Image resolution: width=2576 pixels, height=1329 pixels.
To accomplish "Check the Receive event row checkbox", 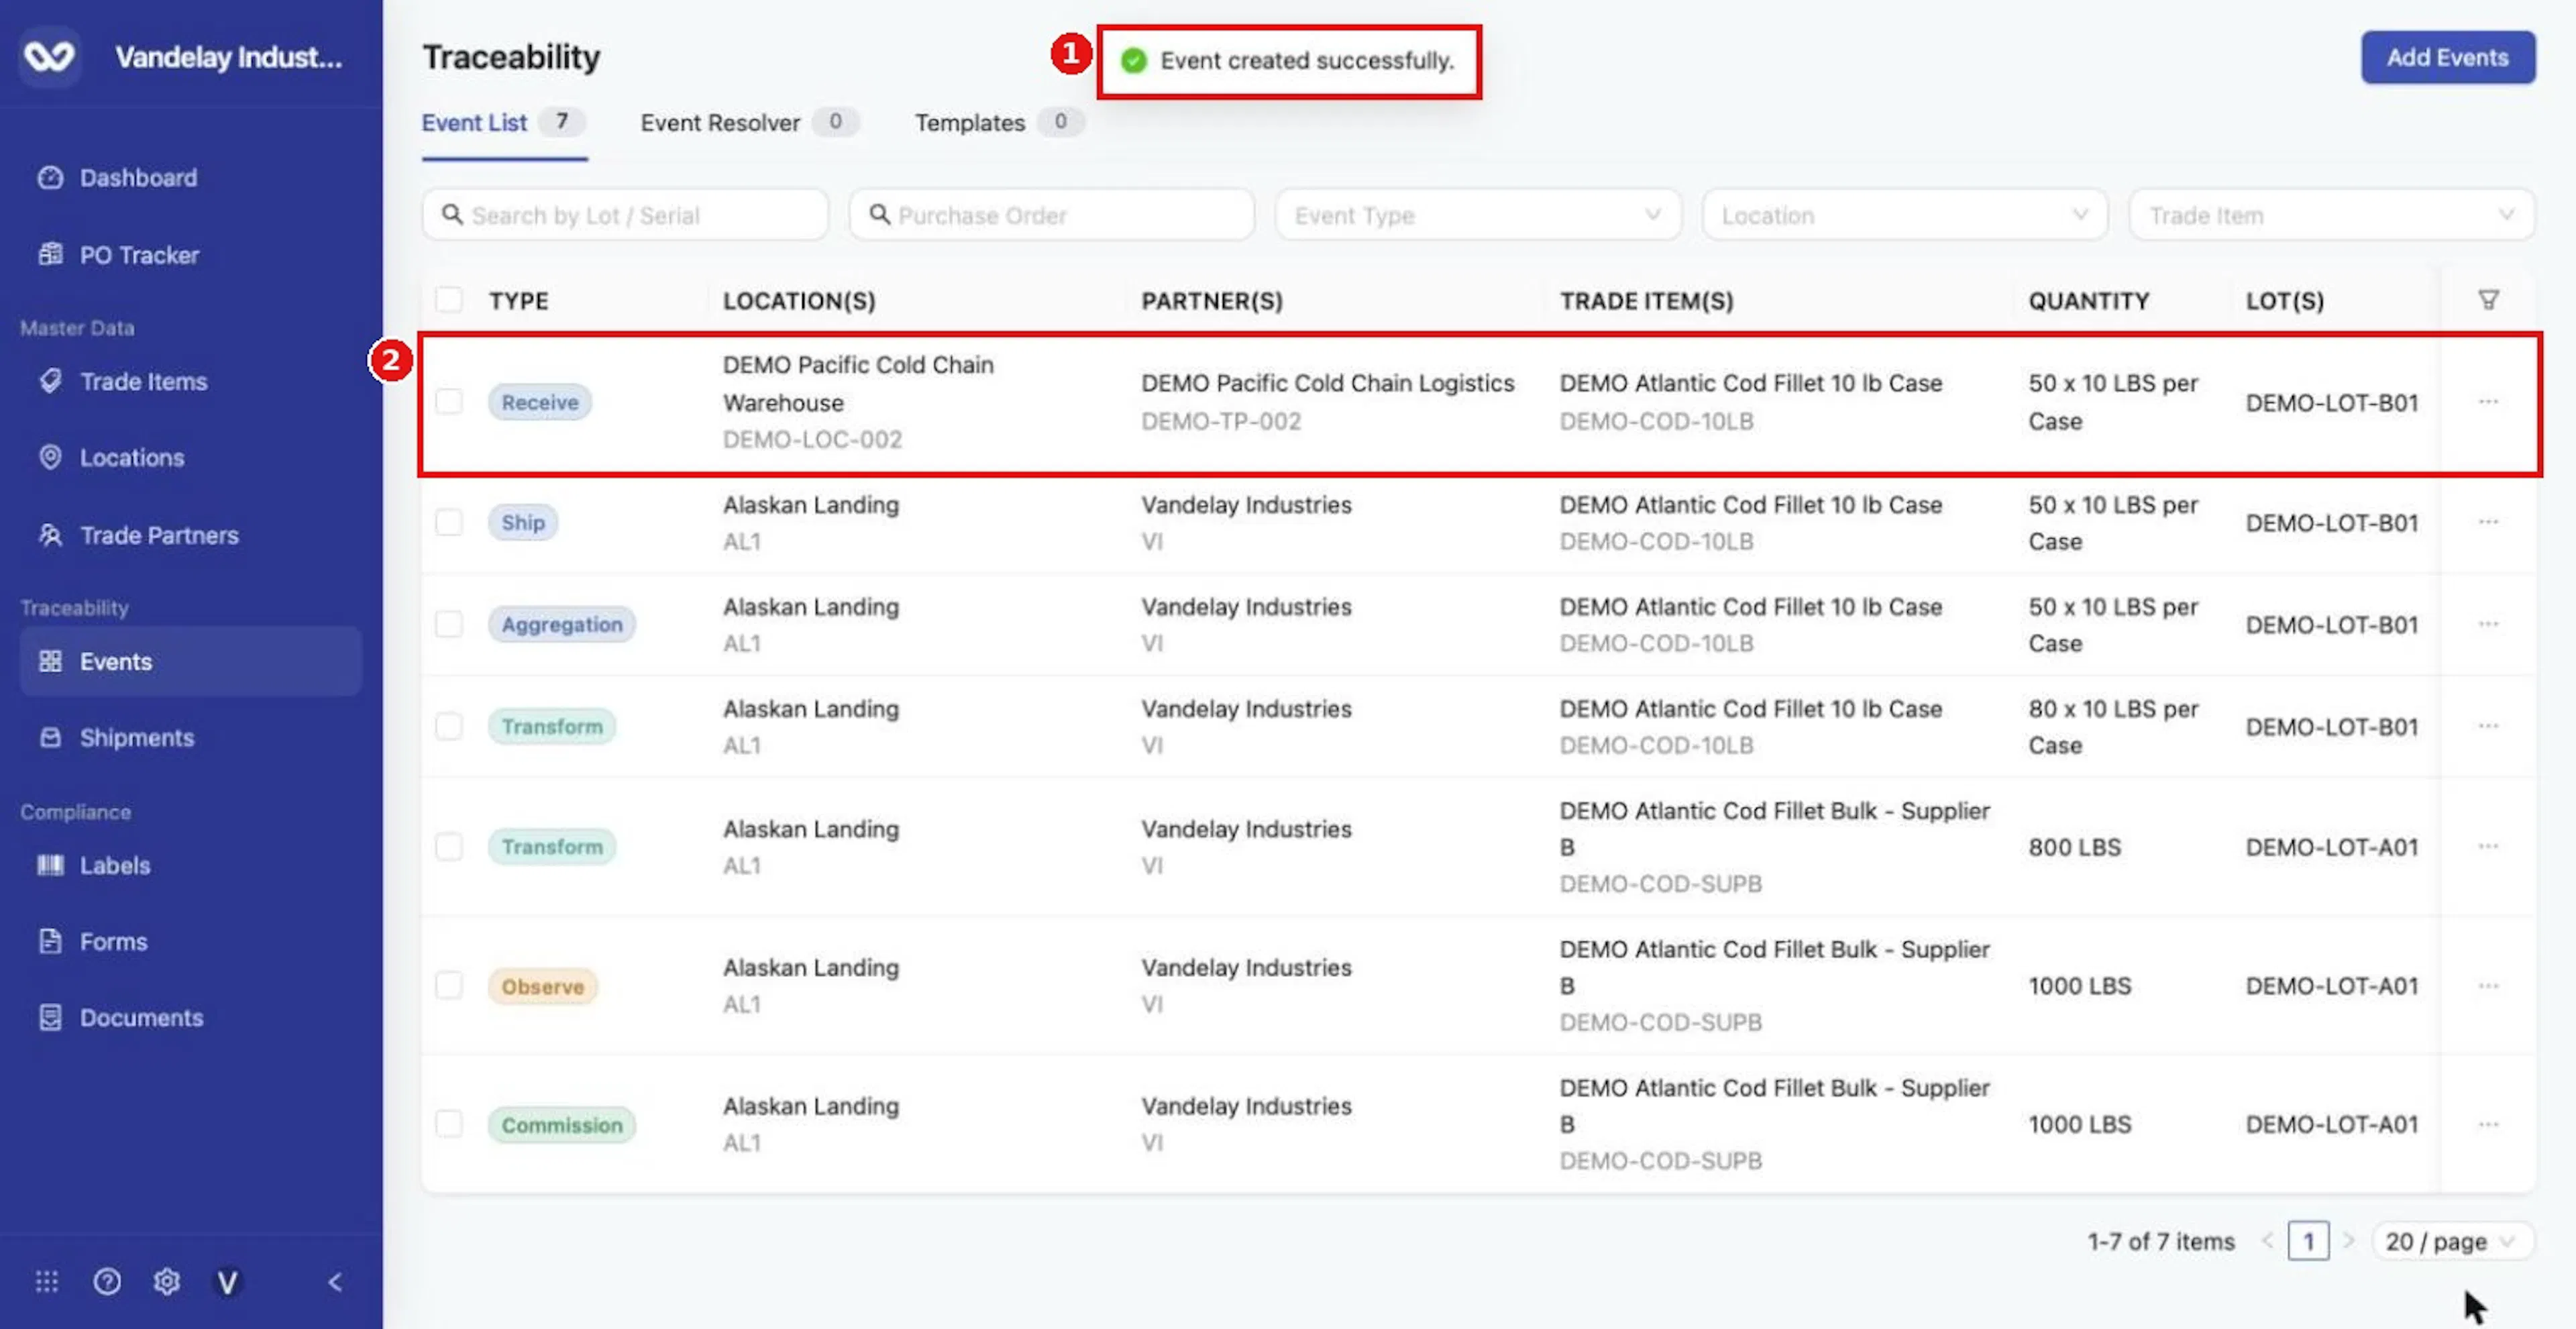I will click(x=449, y=402).
